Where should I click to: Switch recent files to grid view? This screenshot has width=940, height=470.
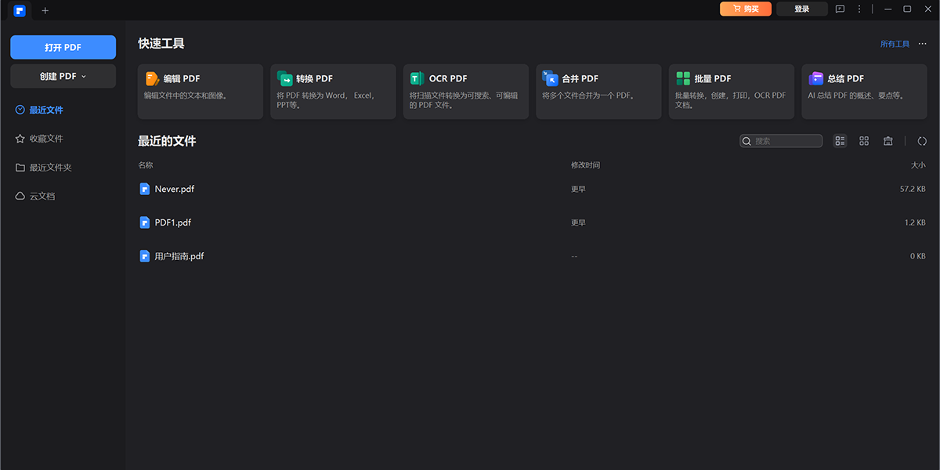[x=864, y=141]
